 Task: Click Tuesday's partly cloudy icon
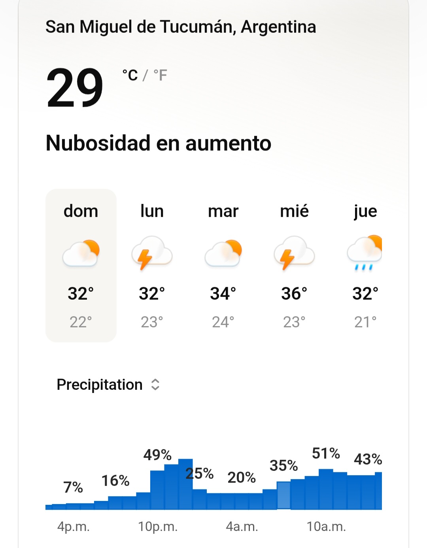[x=223, y=253]
